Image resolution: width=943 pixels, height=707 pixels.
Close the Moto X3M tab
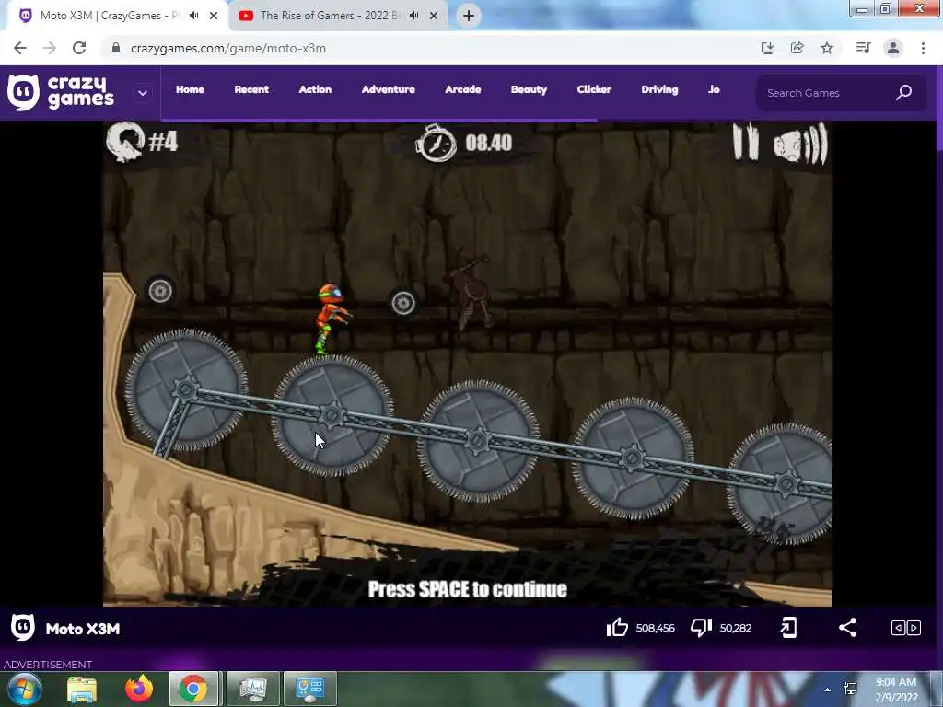(214, 16)
